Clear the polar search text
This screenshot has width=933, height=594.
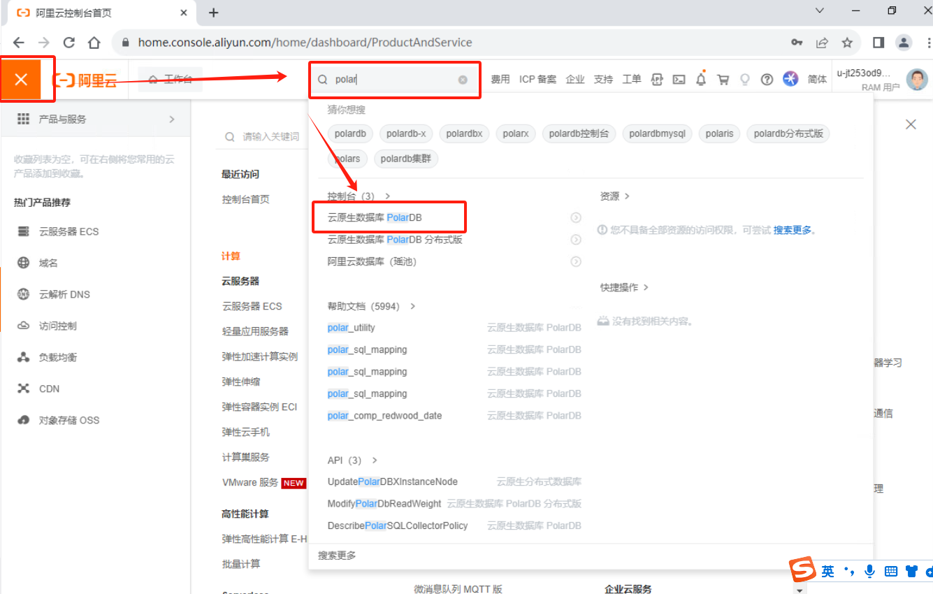coord(463,80)
